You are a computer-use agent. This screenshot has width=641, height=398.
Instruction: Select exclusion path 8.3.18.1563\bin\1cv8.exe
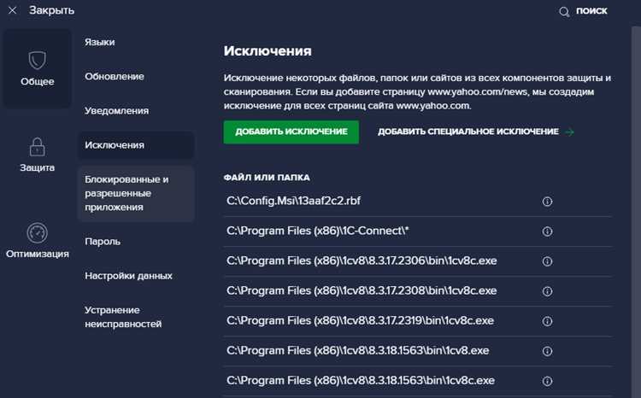tap(358, 351)
